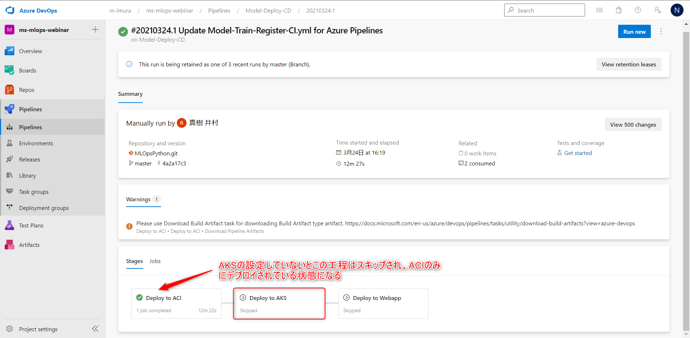Click the 12m 27s elapsed time

[x=354, y=164]
